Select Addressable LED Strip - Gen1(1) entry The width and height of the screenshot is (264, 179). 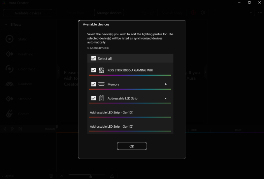[x=130, y=113]
